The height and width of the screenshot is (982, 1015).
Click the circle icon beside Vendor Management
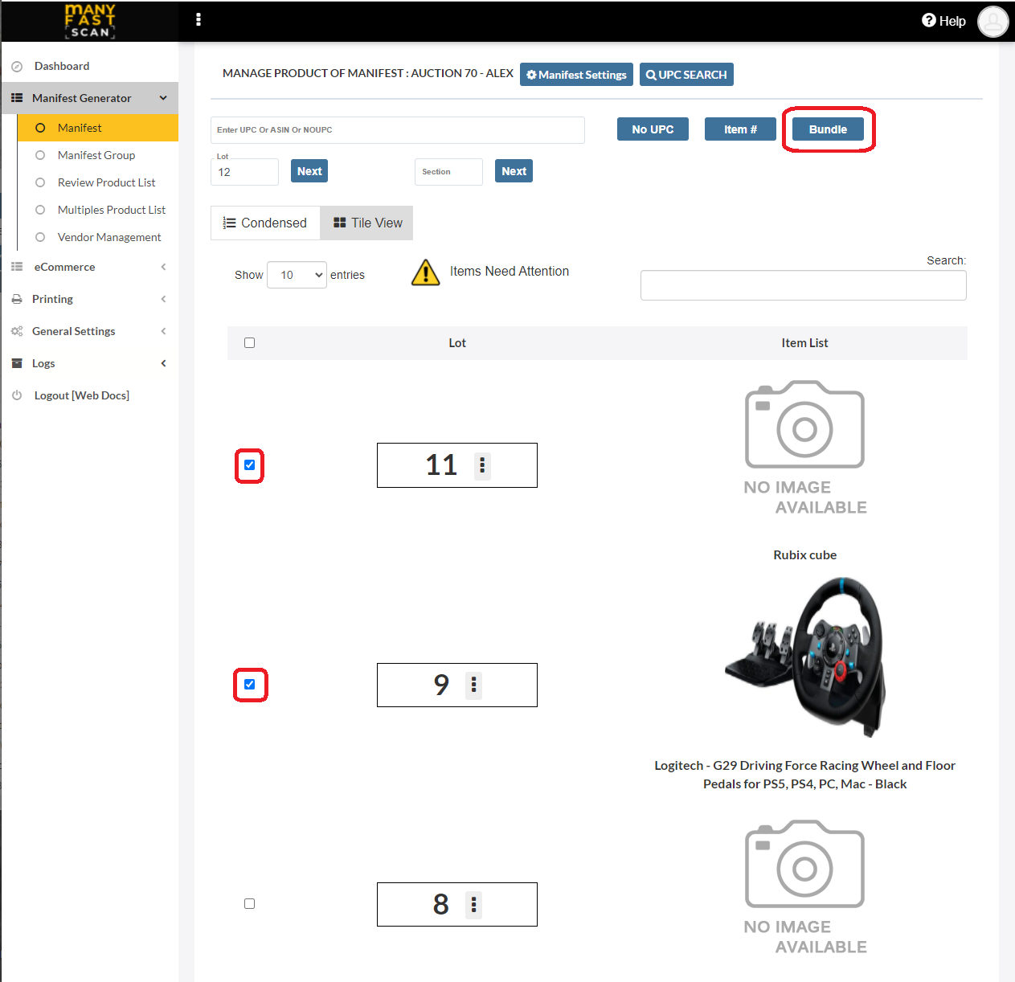point(40,237)
